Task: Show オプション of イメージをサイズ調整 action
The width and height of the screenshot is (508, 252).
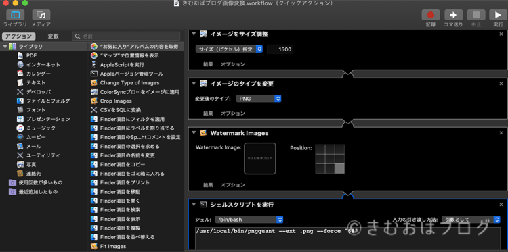Action: coord(233,64)
